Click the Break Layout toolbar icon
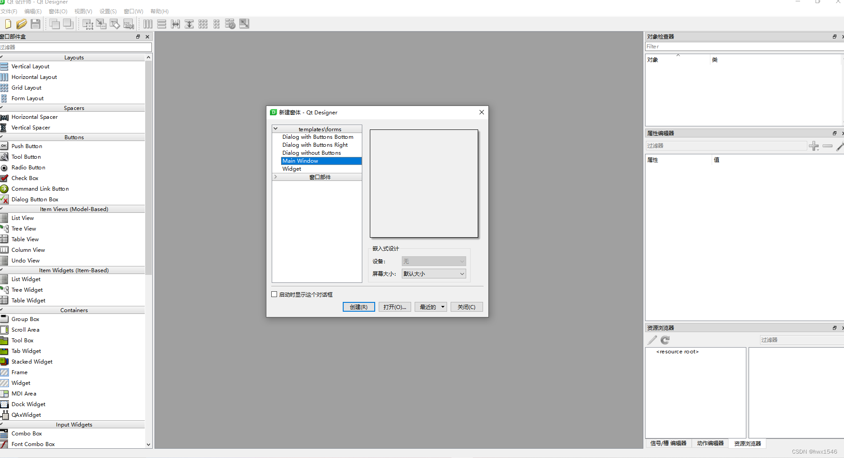The image size is (844, 458). coord(230,24)
